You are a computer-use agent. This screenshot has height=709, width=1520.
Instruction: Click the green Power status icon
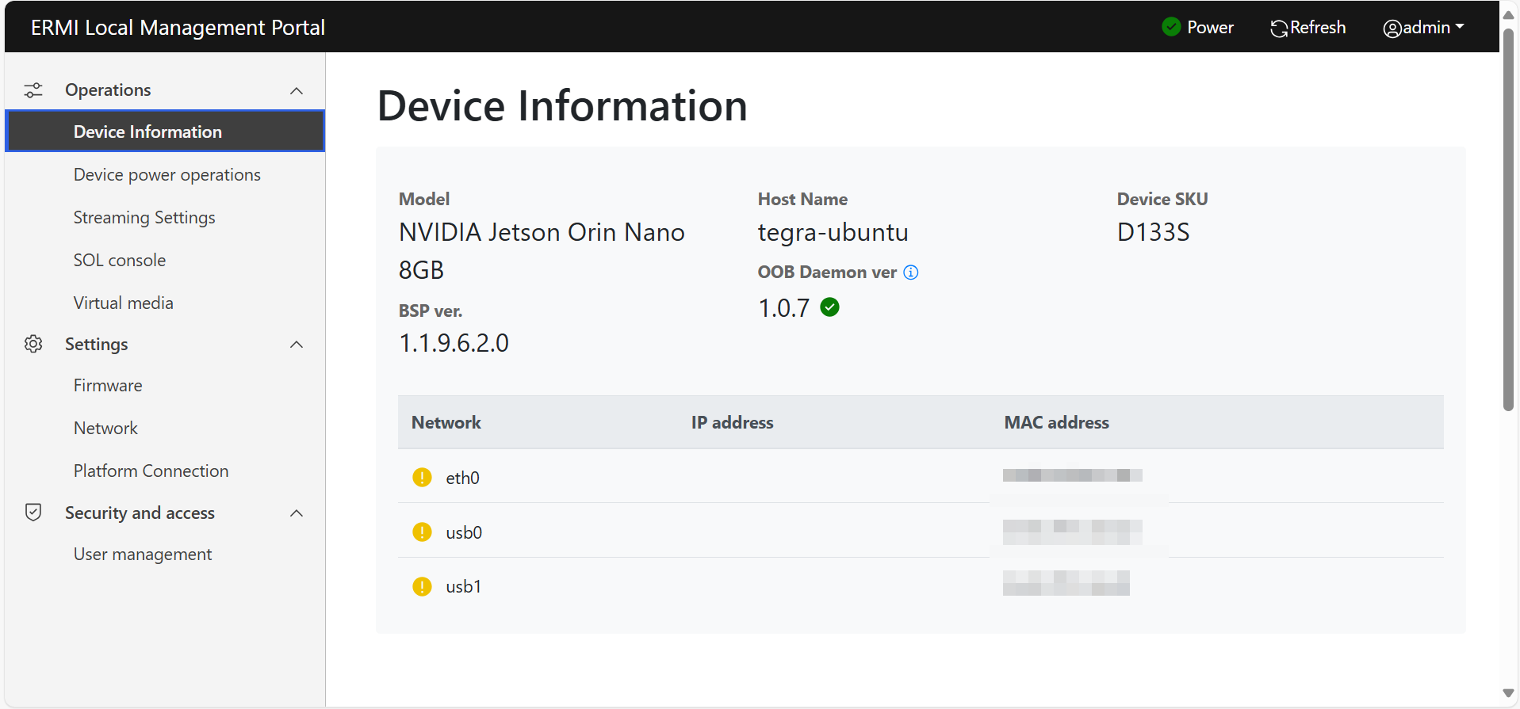(x=1170, y=27)
